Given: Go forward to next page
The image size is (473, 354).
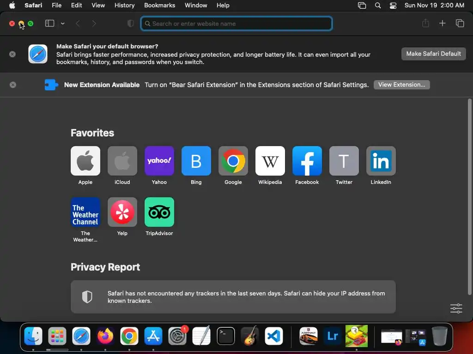Looking at the screenshot, I should point(94,24).
